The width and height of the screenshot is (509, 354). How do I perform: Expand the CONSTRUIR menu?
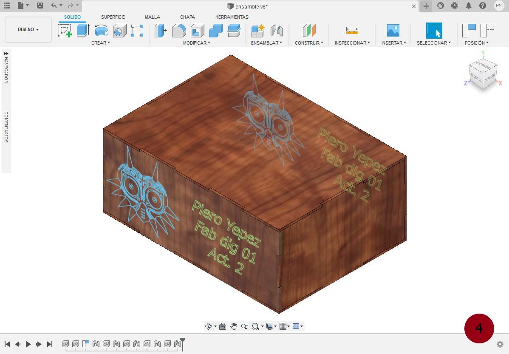309,43
